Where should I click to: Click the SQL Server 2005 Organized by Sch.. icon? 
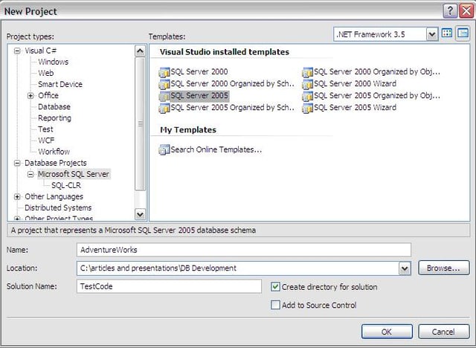164,108
